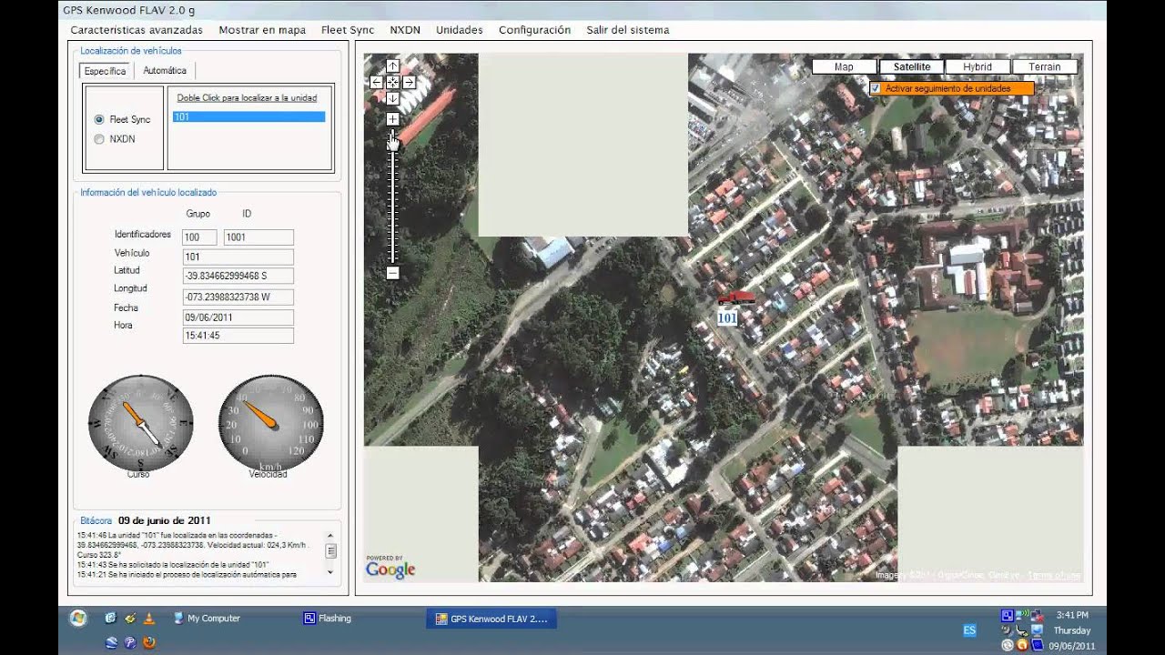1165x655 pixels.
Task: Click the Hora field showing 15:41:45
Action: pos(238,336)
